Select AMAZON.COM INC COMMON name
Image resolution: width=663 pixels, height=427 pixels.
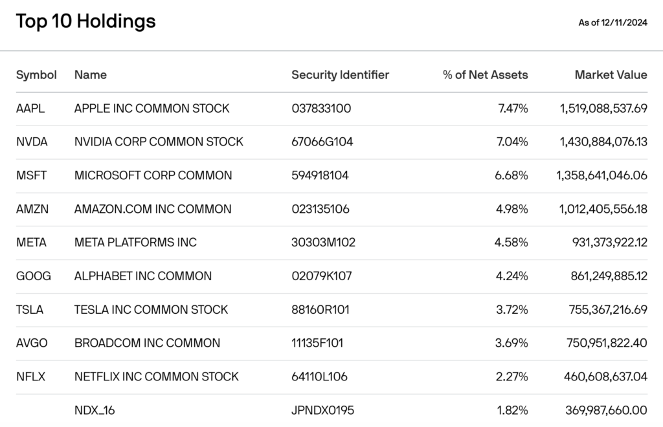[x=153, y=209]
